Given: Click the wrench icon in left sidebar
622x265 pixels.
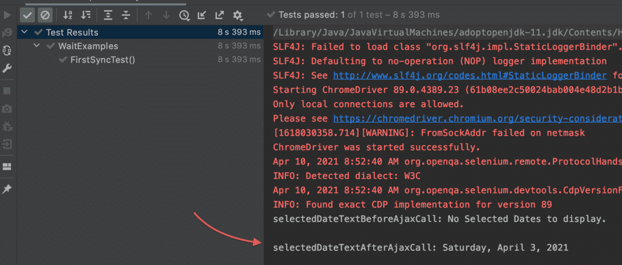Looking at the screenshot, I should click(7, 68).
